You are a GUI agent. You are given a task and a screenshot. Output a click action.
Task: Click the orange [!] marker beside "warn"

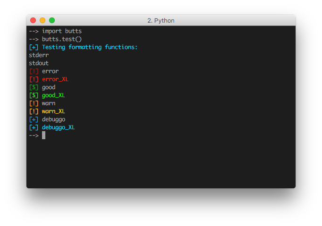(34, 103)
